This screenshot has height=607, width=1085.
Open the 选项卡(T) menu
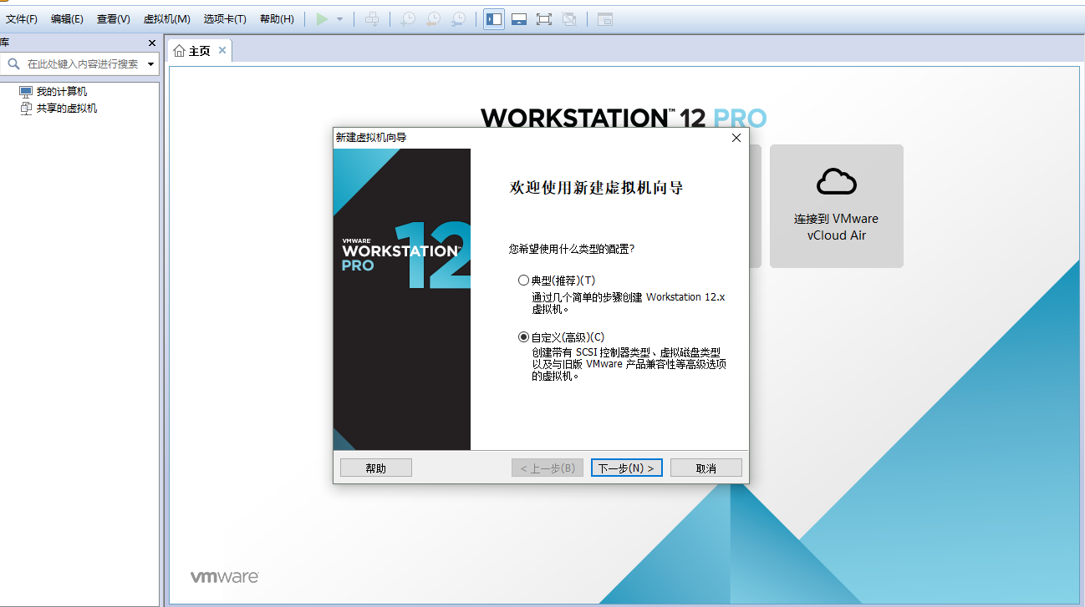pos(225,18)
